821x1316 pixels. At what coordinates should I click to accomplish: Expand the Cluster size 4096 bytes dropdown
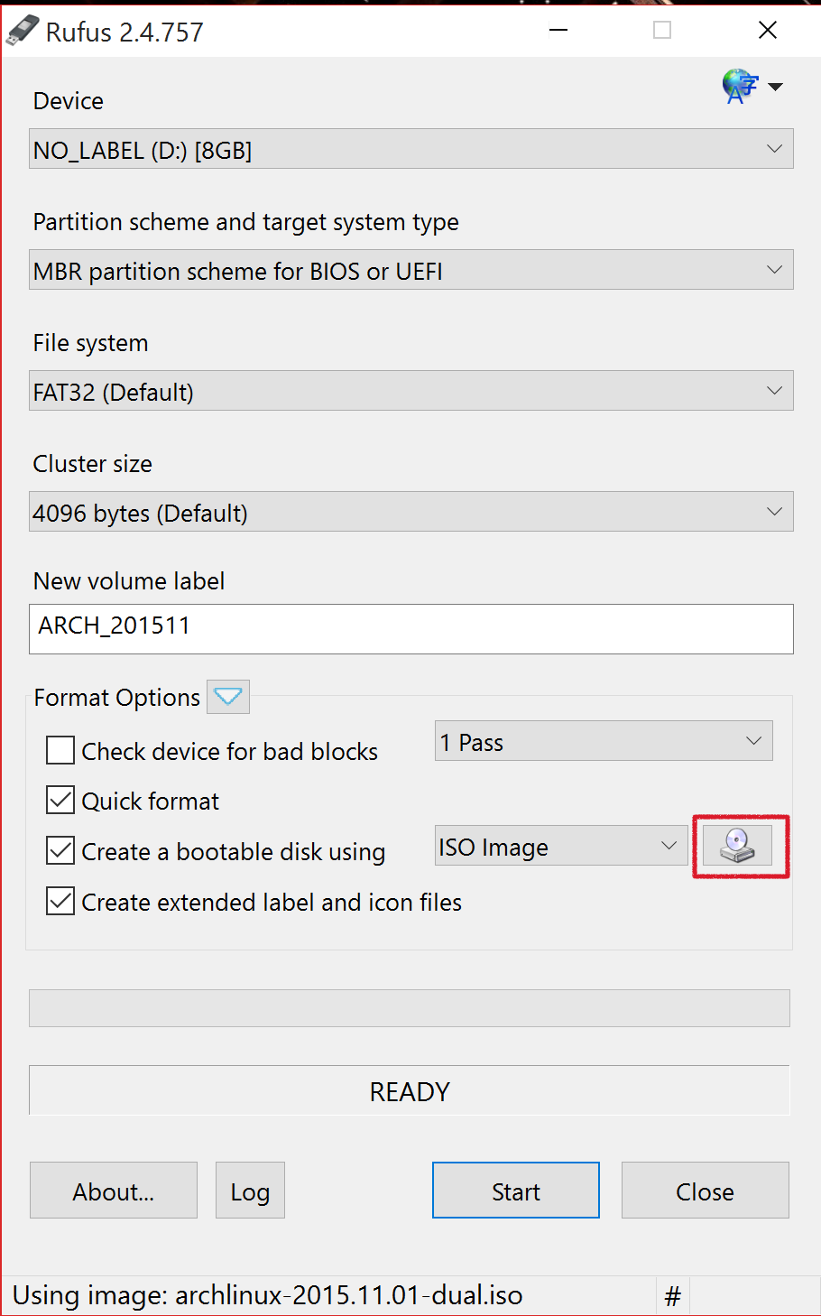coord(411,512)
